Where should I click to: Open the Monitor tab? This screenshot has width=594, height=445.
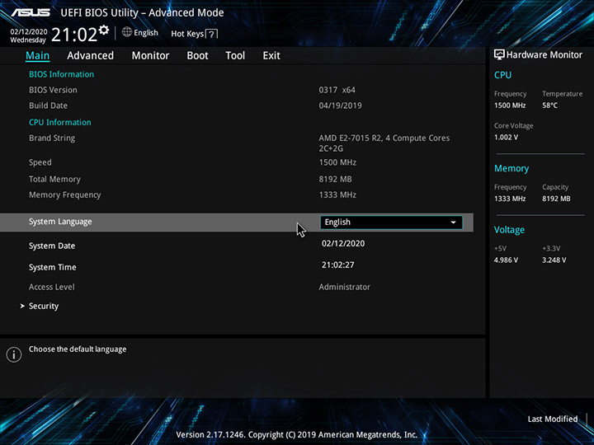tap(150, 56)
